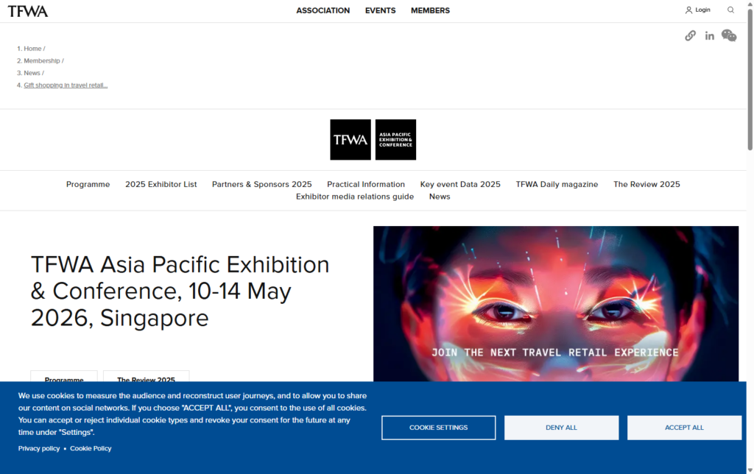Open the Association menu

point(323,10)
